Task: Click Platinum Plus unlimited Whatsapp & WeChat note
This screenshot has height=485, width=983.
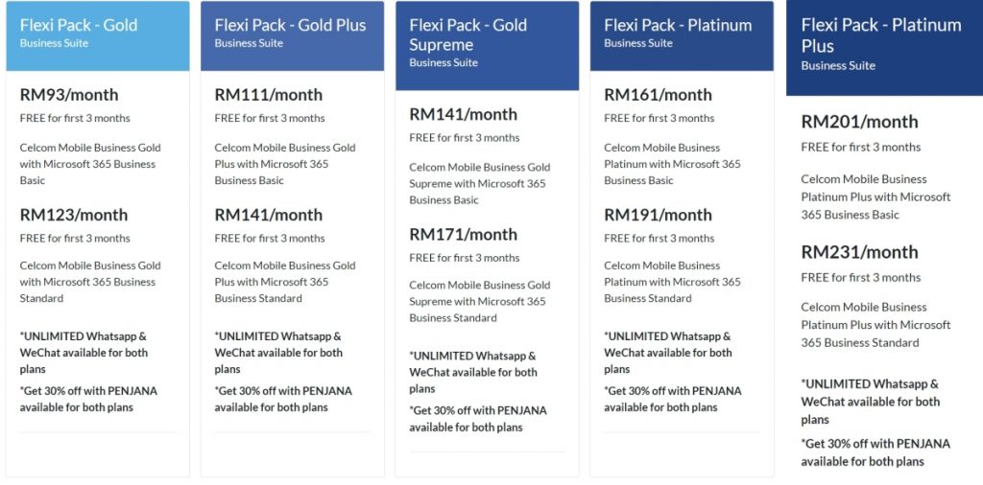Action: pyautogui.click(x=871, y=401)
